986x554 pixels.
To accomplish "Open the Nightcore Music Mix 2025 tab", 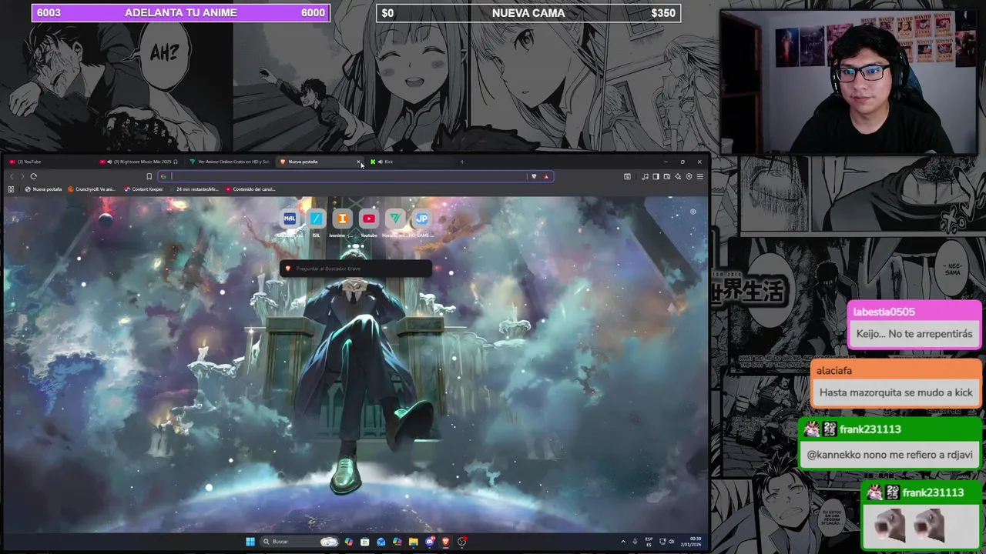I will click(x=139, y=162).
